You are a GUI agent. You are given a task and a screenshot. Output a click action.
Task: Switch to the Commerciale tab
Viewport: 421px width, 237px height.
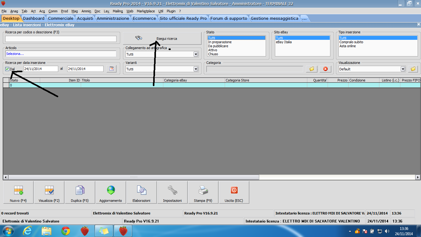coord(61,18)
